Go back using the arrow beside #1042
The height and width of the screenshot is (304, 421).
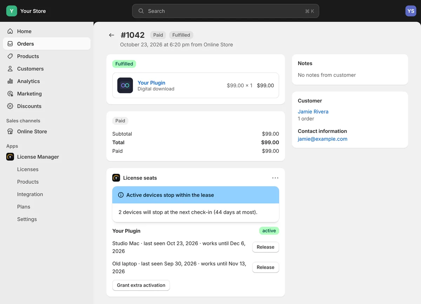click(x=112, y=35)
